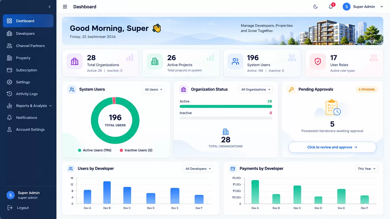Toggle dark mode with the moon icon
The image size is (390, 219).
tap(315, 7)
